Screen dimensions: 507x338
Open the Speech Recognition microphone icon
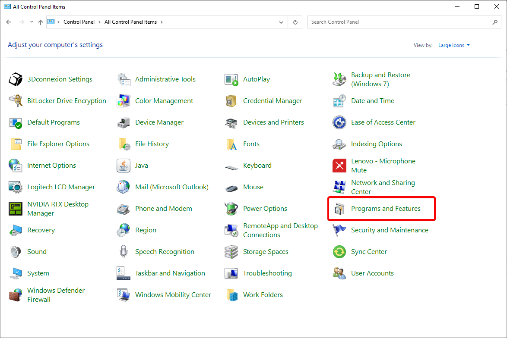(124, 252)
